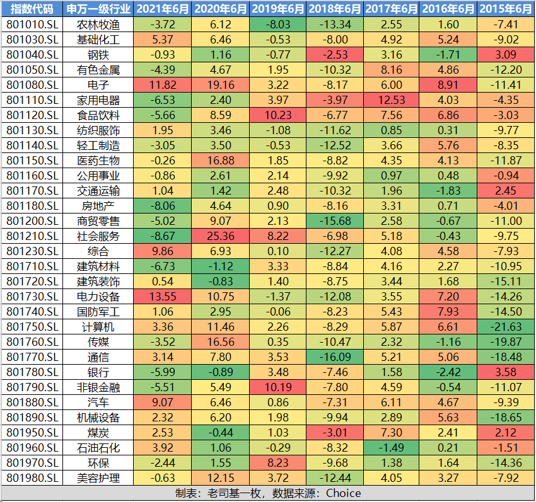Click the 汽车 value 9.07
The height and width of the screenshot is (502, 536).
(x=162, y=402)
